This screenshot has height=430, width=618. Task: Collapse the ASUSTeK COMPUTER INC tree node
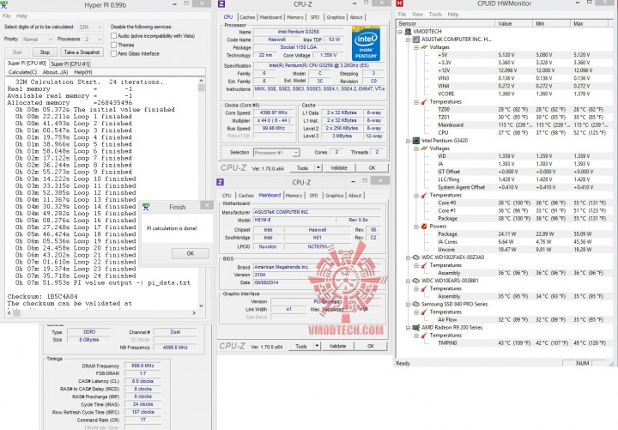click(x=408, y=39)
